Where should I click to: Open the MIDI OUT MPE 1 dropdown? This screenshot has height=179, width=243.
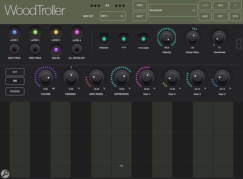pyautogui.click(x=113, y=16)
